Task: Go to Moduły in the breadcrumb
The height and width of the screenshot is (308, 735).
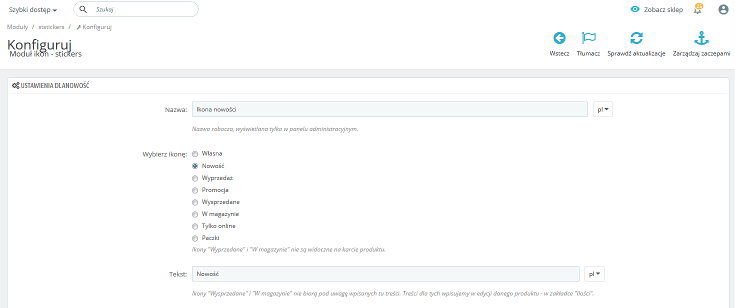Action: pyautogui.click(x=17, y=27)
